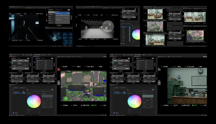
Task: Click magnifier icon in bottom-right window toolbar
Action: [132, 55]
